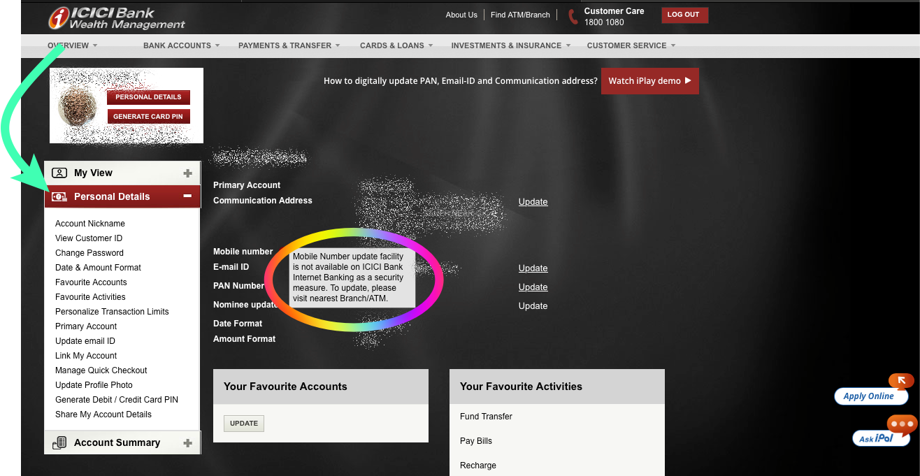The height and width of the screenshot is (476, 920).
Task: Click the About Us link
Action: [461, 15]
